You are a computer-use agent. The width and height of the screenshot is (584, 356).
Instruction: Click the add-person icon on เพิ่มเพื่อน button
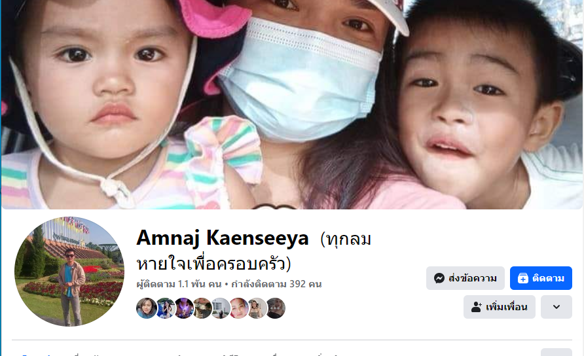click(477, 307)
